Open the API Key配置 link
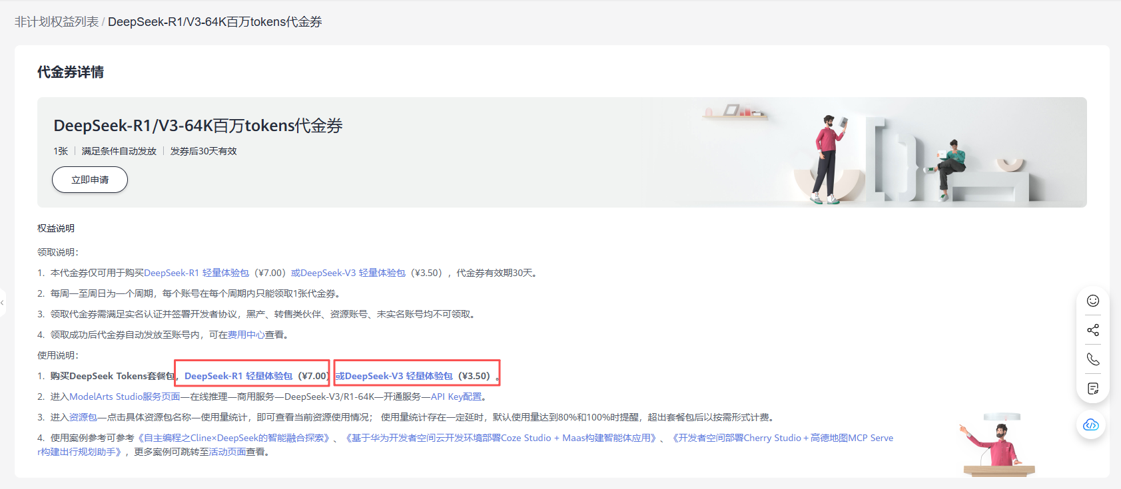 pos(456,397)
